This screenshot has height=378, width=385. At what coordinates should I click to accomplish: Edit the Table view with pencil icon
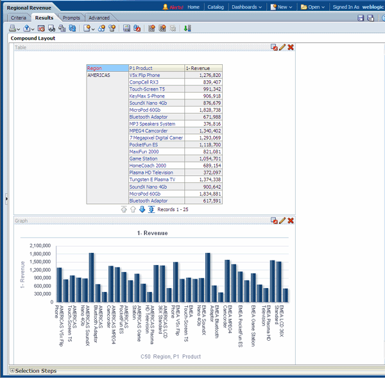pos(282,47)
